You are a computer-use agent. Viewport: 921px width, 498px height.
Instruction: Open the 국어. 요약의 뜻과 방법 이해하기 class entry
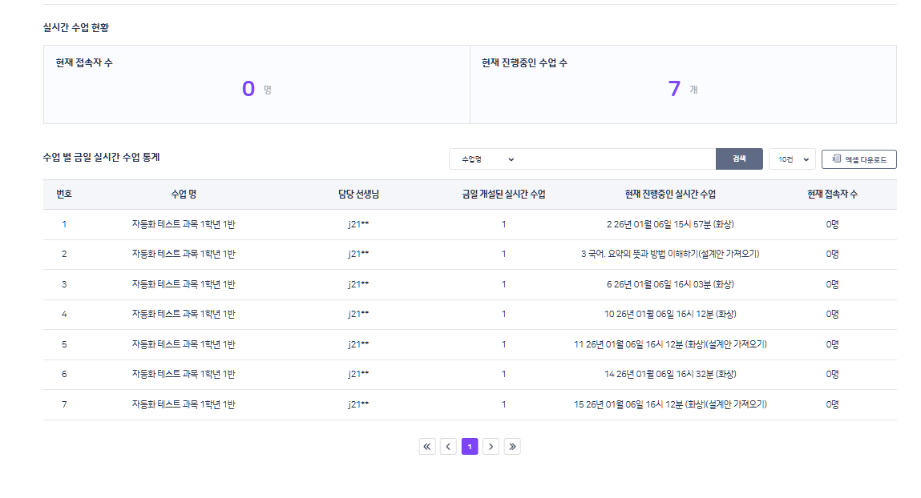click(670, 255)
